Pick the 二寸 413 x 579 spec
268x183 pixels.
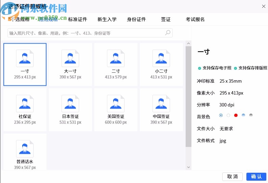coord(116,65)
